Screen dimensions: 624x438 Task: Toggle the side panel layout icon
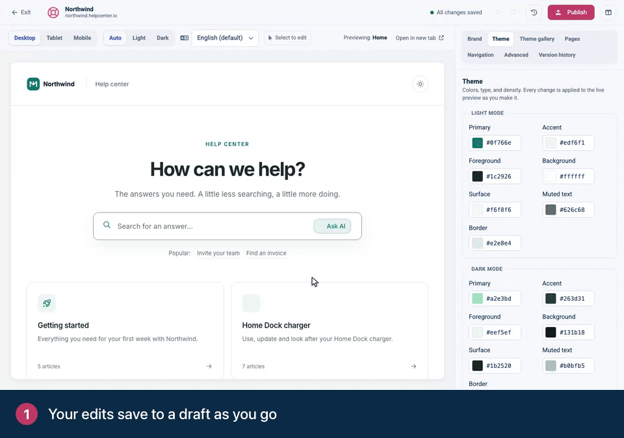pos(608,12)
